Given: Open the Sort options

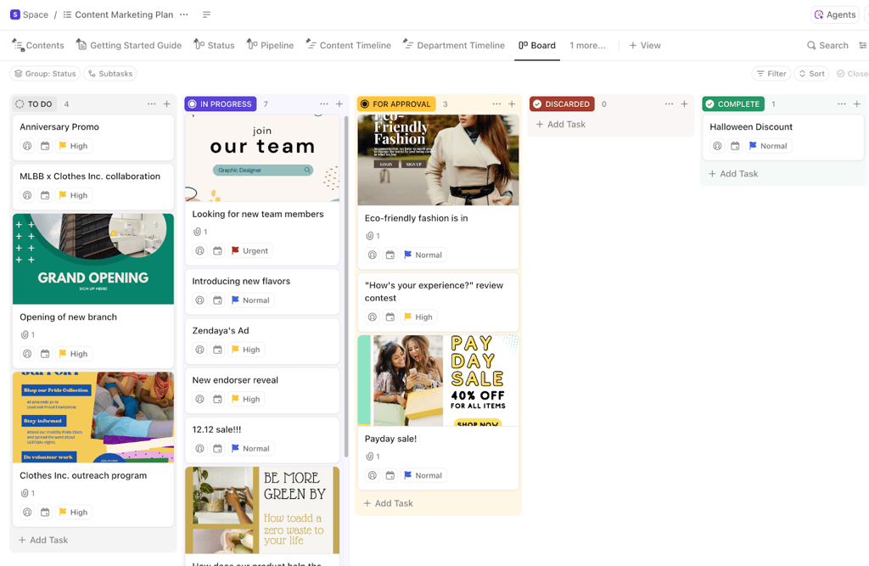Looking at the screenshot, I should (811, 74).
